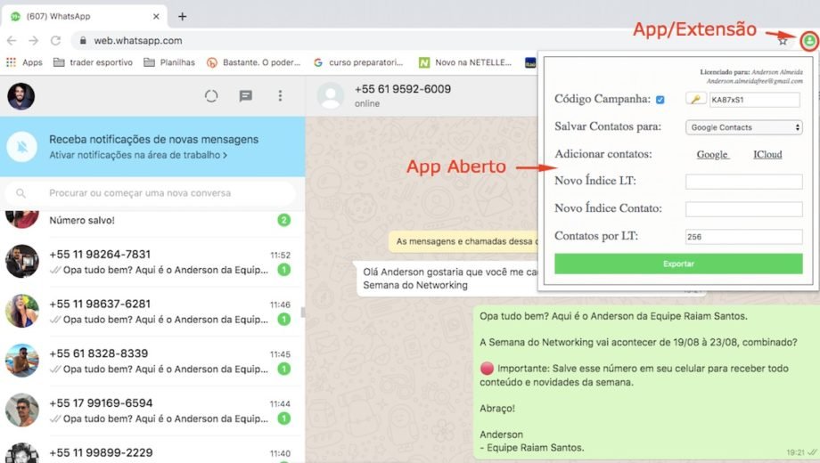This screenshot has height=463, width=820.
Task: Open a new browser tab
Action: 182,16
